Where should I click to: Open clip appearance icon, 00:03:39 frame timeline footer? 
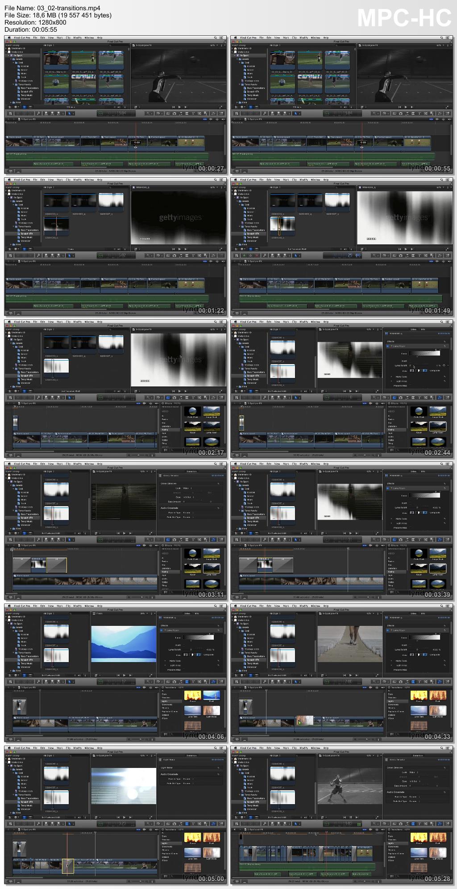click(378, 597)
